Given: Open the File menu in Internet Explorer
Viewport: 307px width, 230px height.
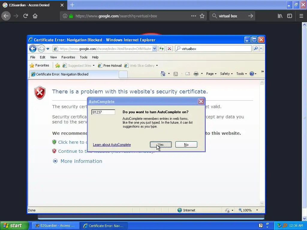Looking at the screenshot, I should pyautogui.click(x=33, y=57).
